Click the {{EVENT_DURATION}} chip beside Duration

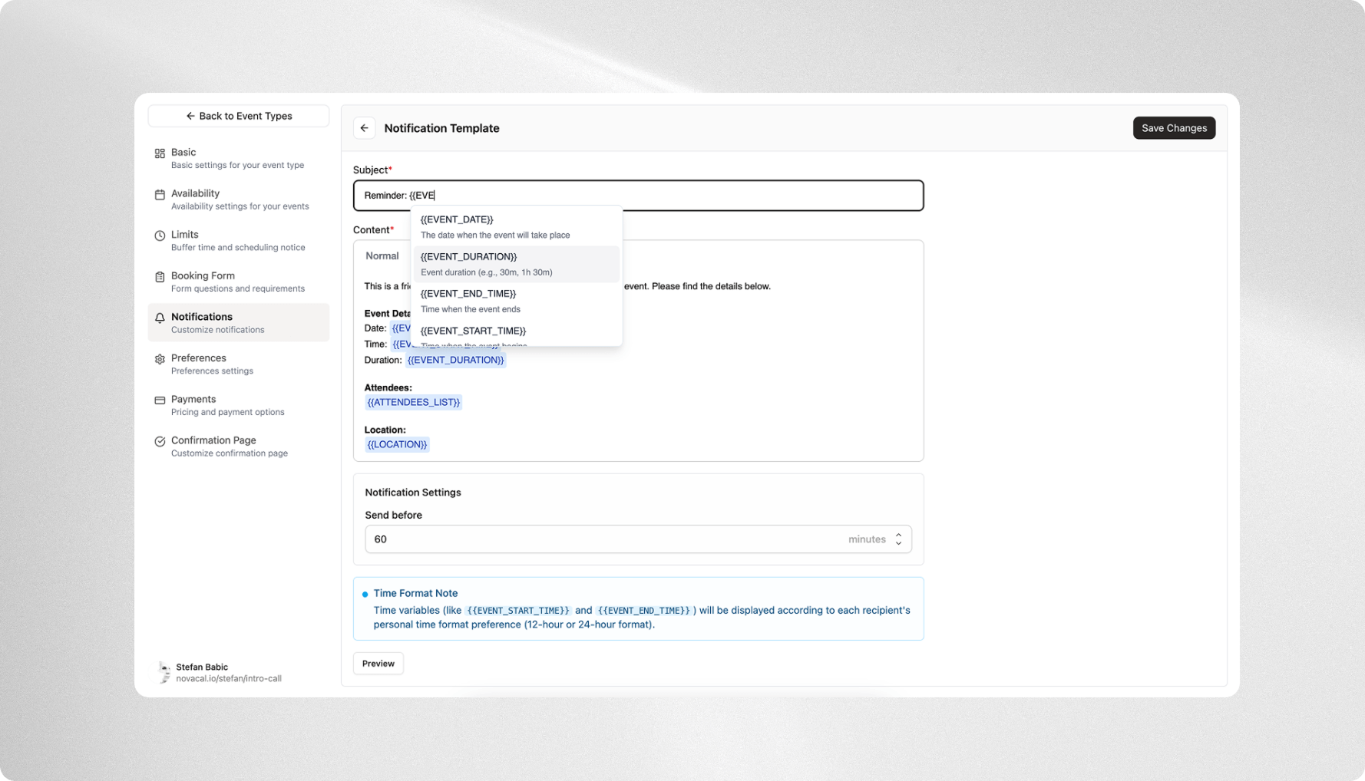pyautogui.click(x=455, y=359)
